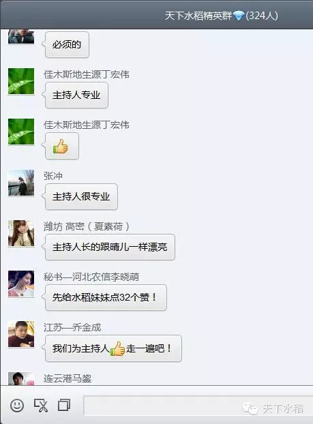Viewport: 313px width, 424px height.
Task: Click sender name 秘书—河北农信李晓萌
Action: click(91, 277)
